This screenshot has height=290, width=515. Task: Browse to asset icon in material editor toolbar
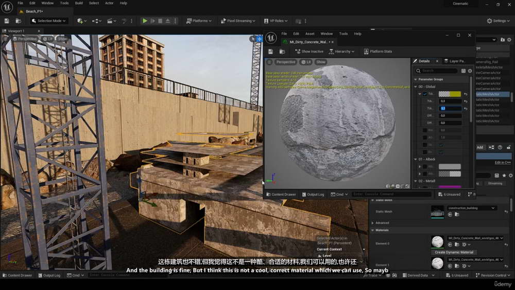[x=282, y=52]
